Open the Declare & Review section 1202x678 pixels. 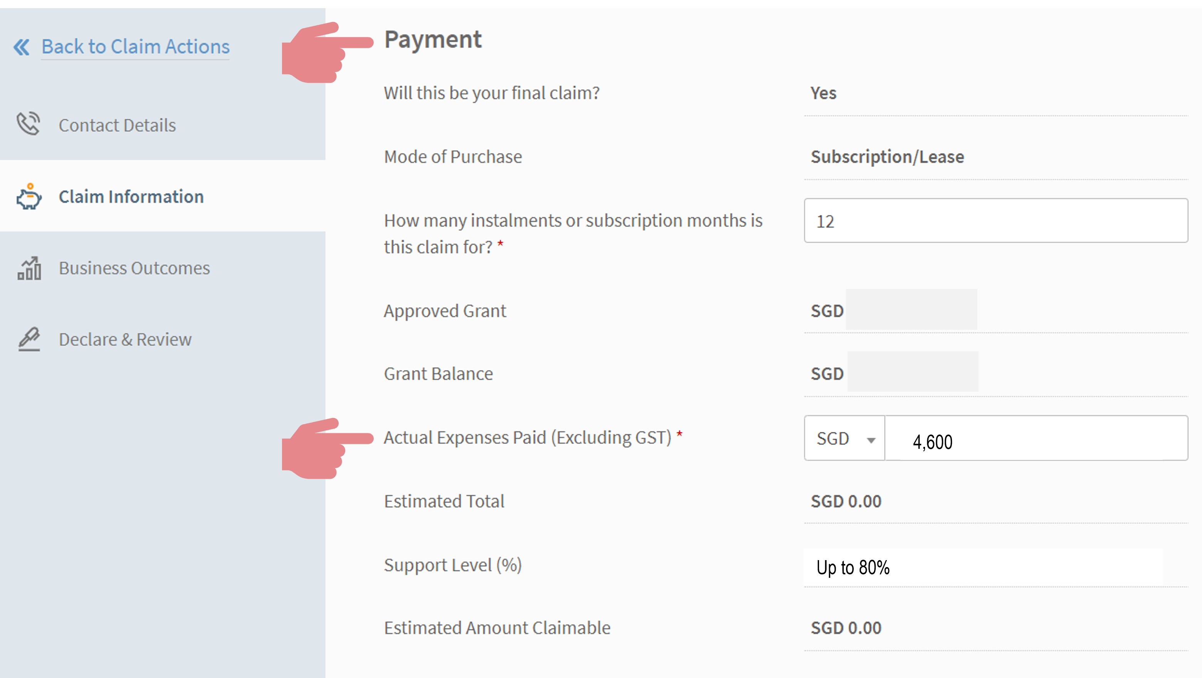coord(125,339)
